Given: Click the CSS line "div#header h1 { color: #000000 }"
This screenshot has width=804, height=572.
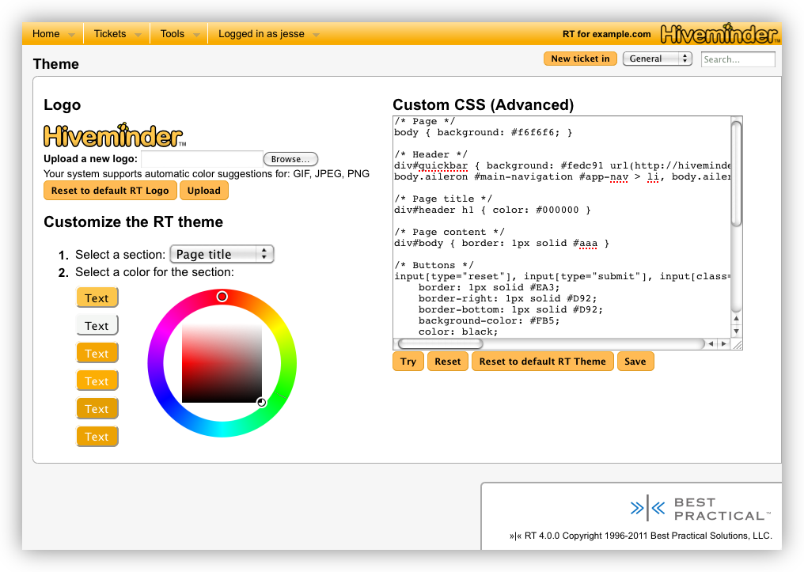Looking at the screenshot, I should (492, 210).
